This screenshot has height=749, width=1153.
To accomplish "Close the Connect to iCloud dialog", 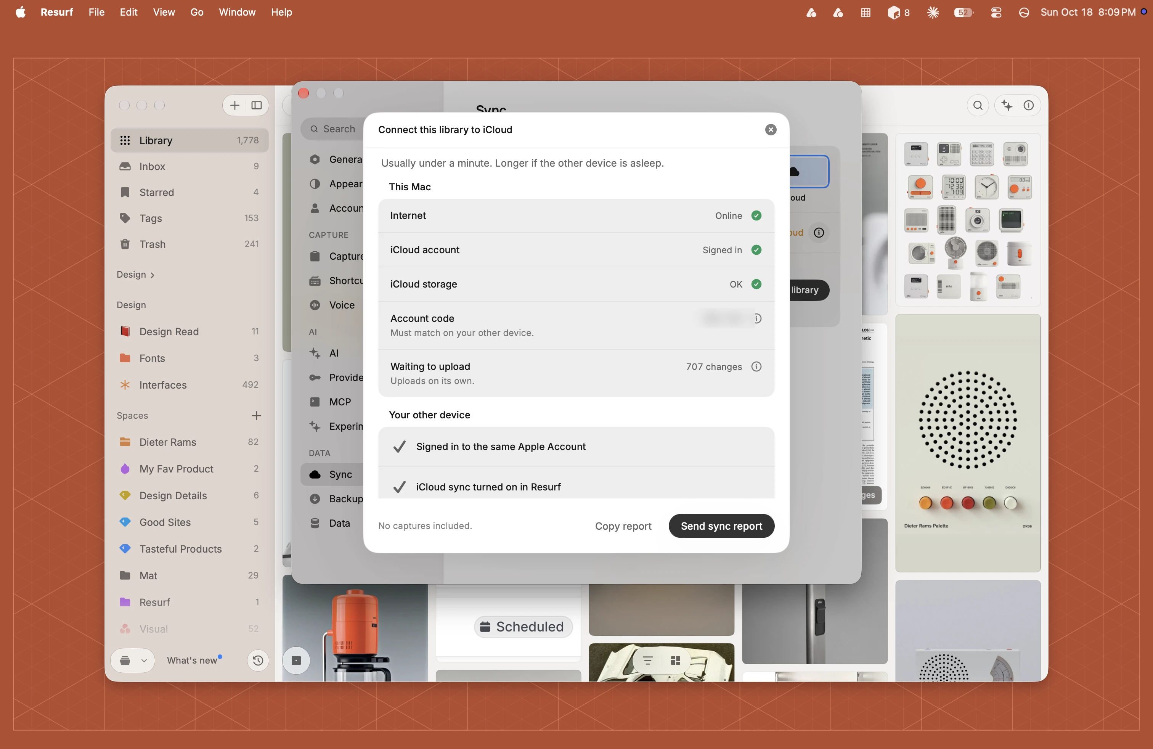I will click(770, 129).
